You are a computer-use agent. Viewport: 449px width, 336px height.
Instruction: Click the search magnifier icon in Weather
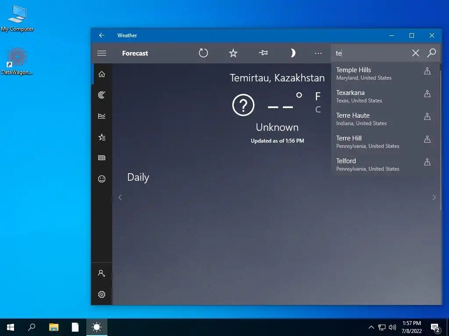coord(431,53)
